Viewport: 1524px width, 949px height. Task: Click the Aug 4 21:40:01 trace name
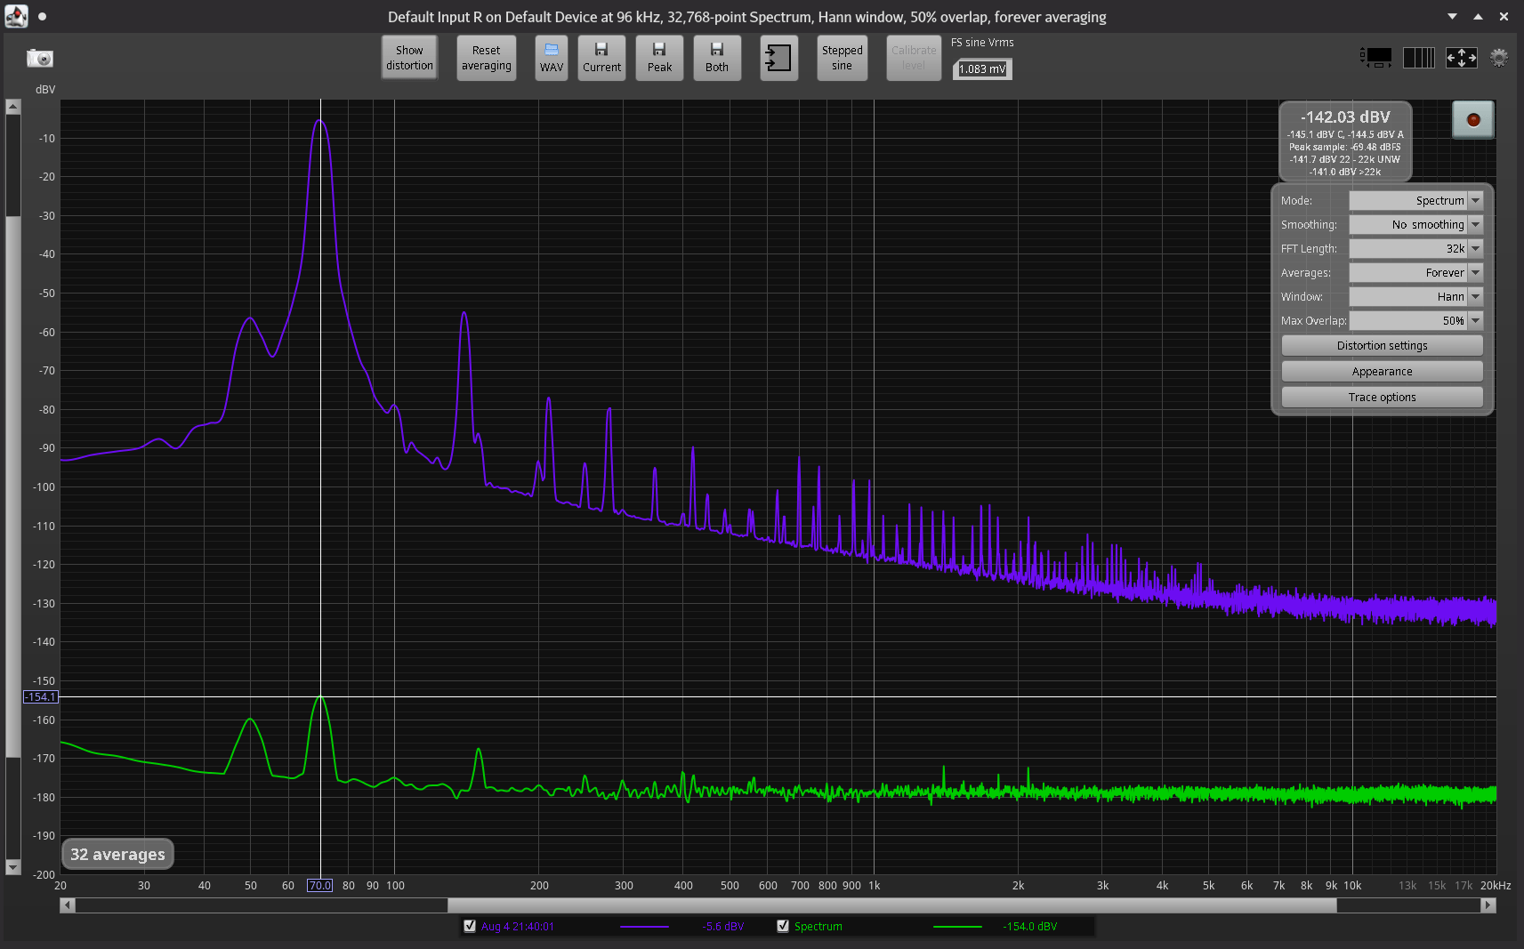point(517,927)
